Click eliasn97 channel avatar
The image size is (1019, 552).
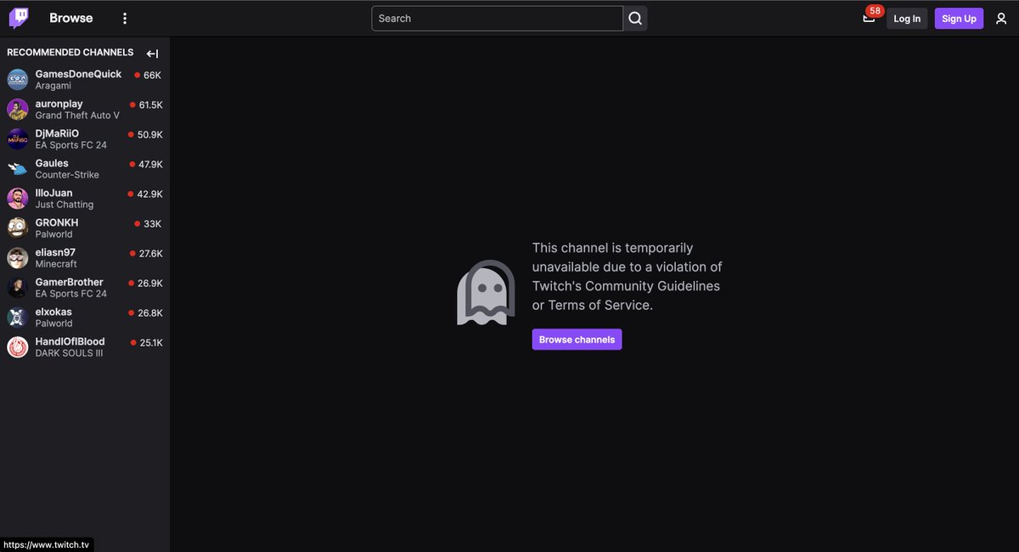pyautogui.click(x=18, y=258)
